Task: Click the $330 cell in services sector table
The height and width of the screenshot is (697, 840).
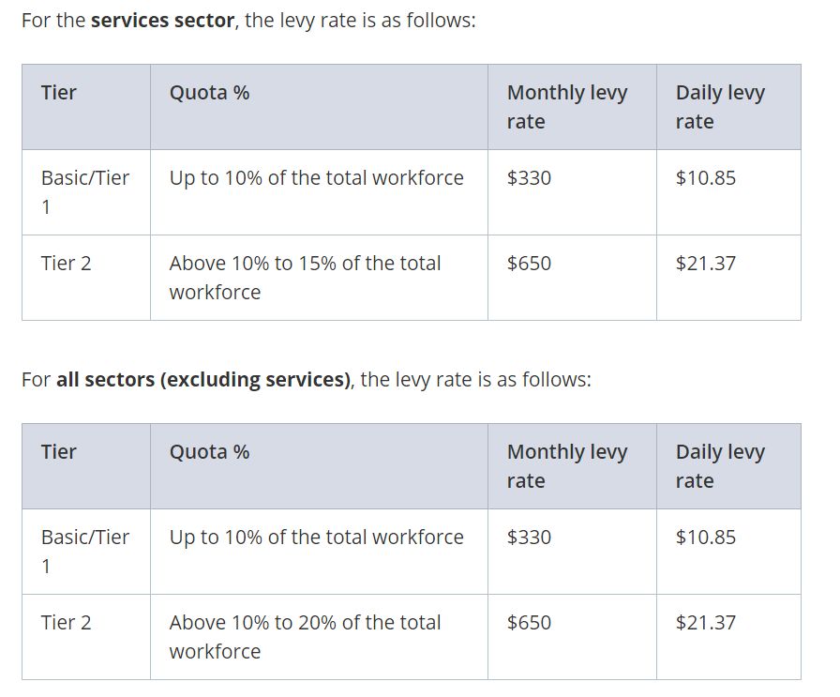Action: [529, 178]
